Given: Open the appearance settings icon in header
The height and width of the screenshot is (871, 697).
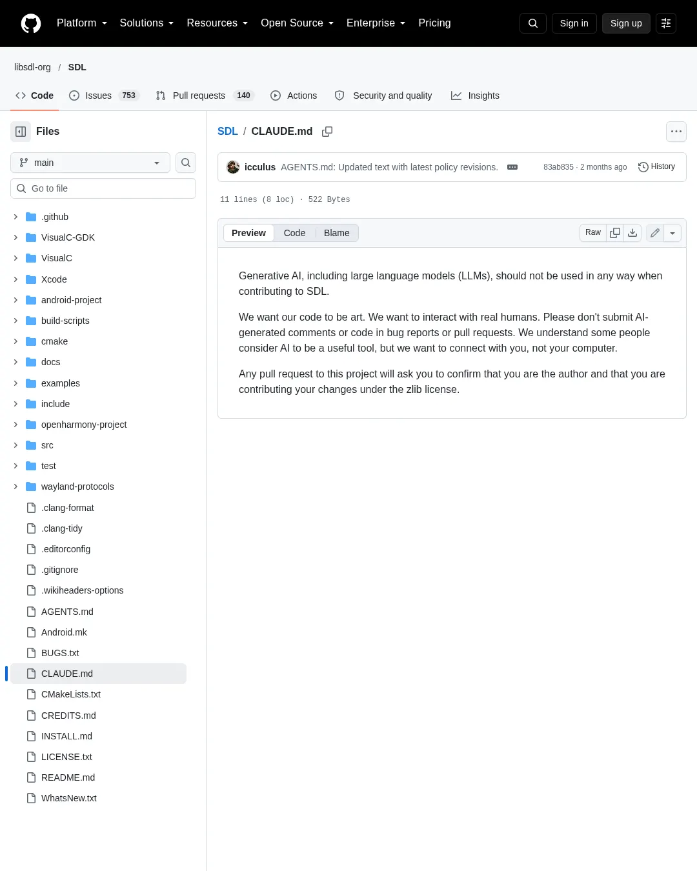Looking at the screenshot, I should click(x=666, y=23).
